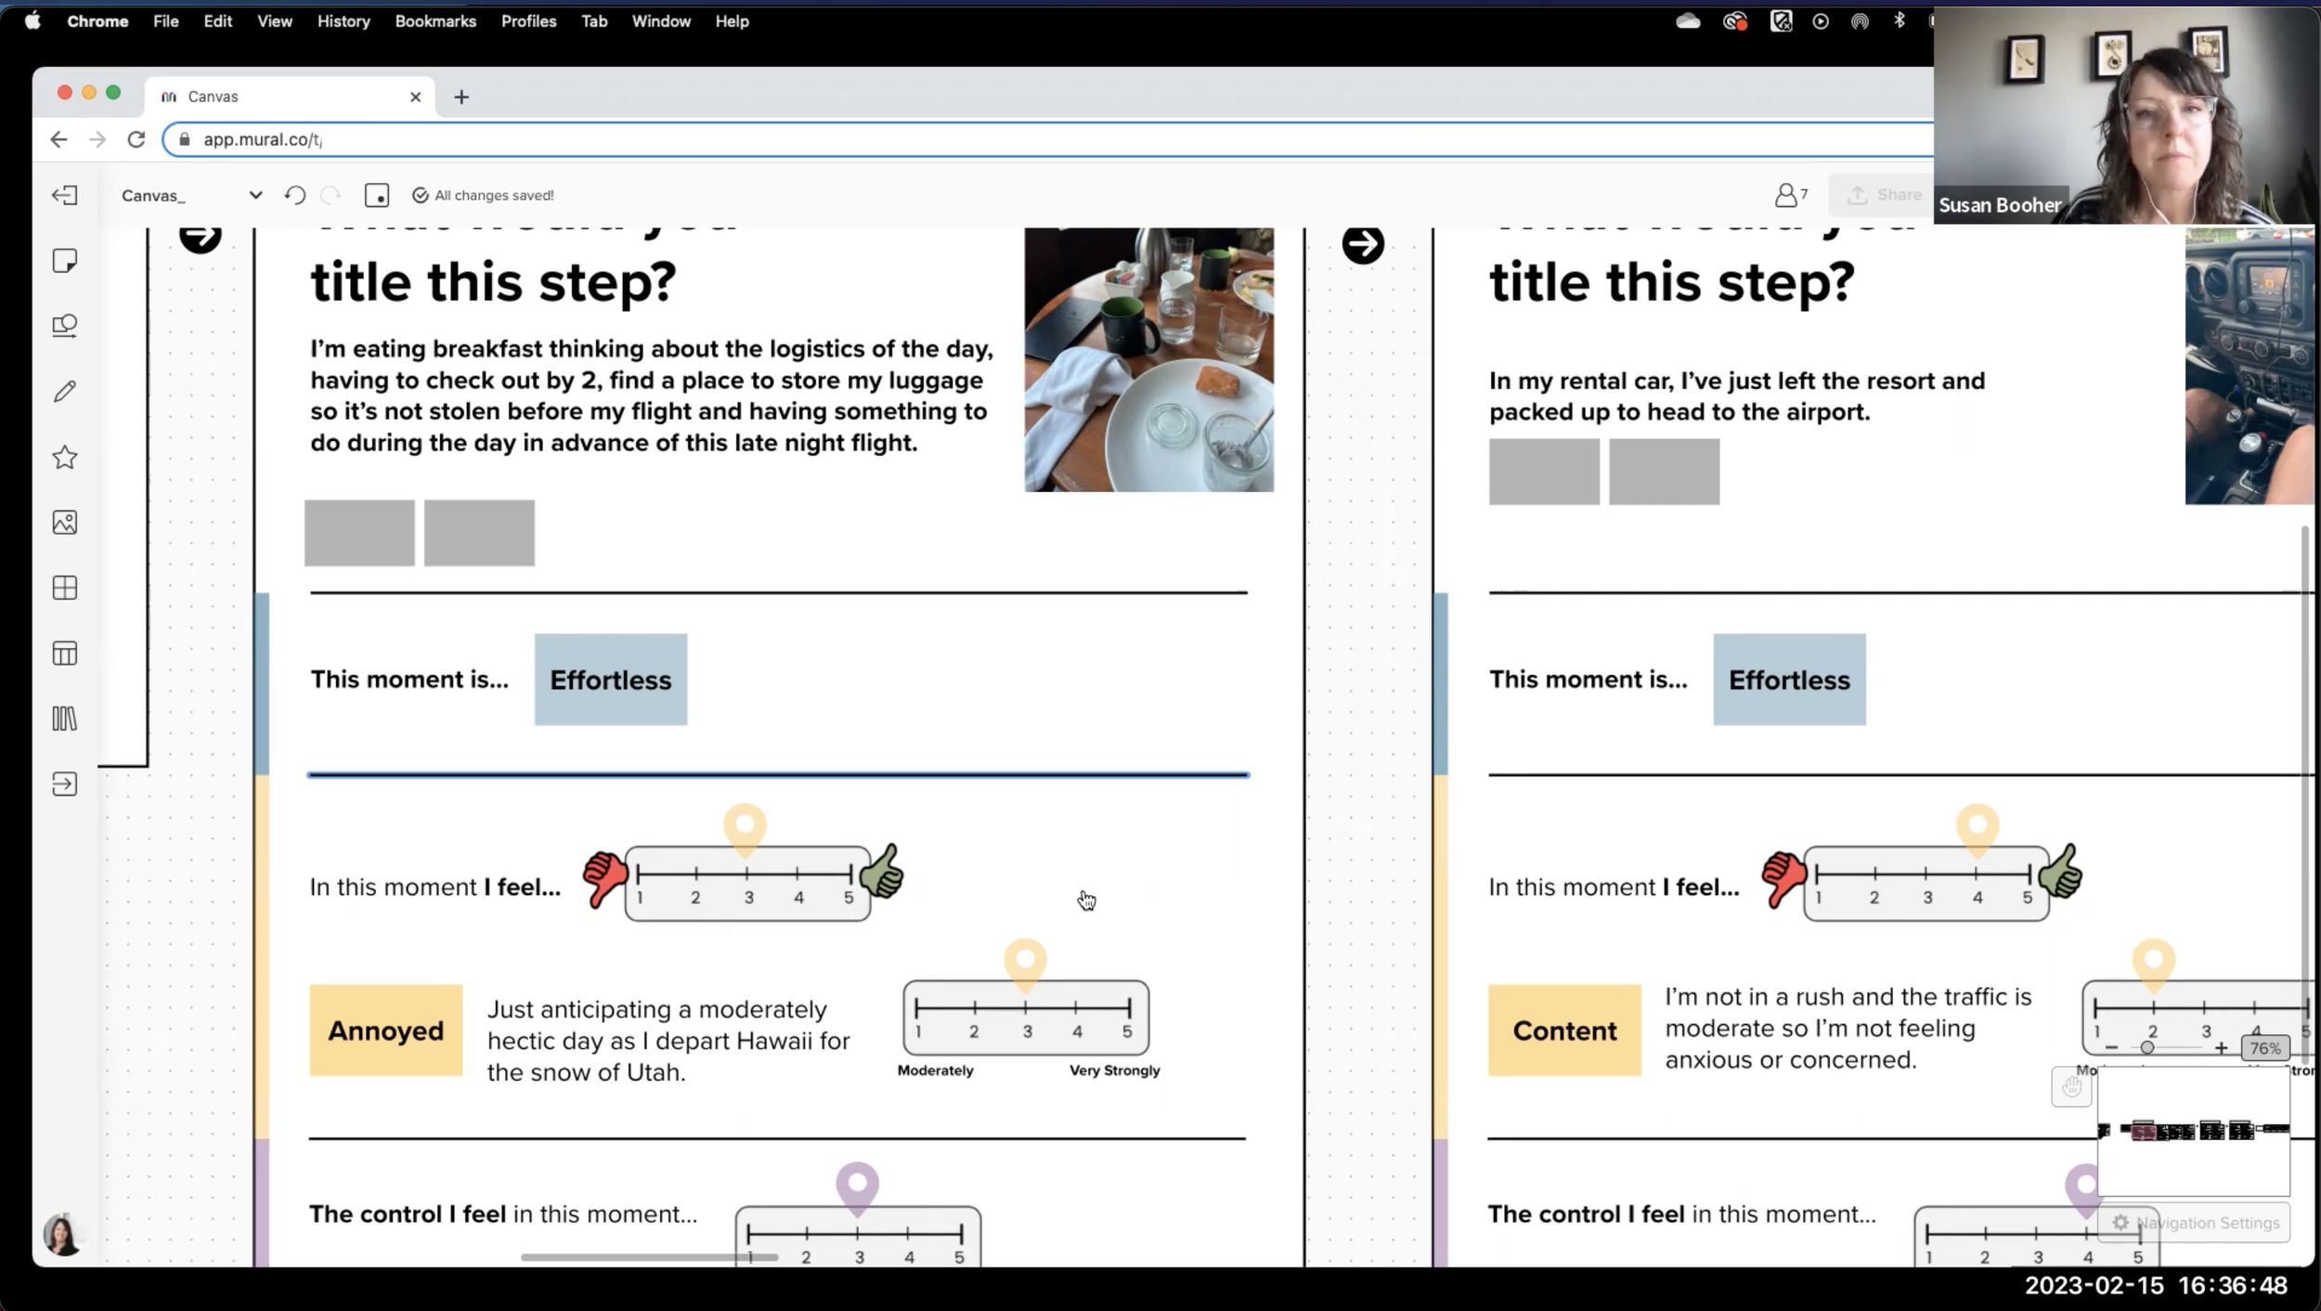
Task: Click the Share button
Action: tap(1883, 195)
